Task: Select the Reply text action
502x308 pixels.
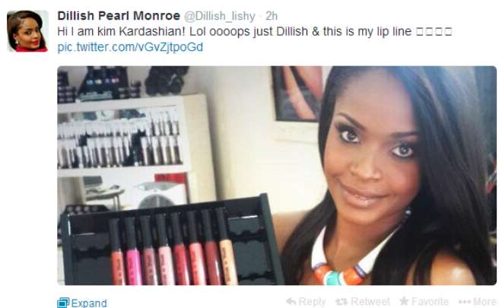Action: 312,302
